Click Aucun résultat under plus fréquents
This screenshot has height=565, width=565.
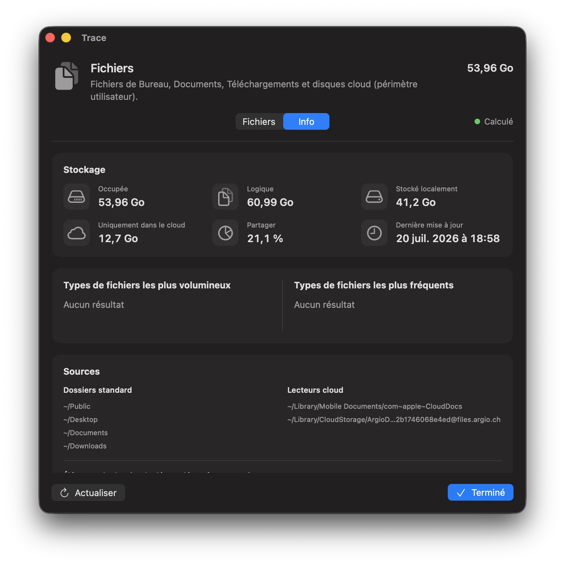tap(324, 305)
